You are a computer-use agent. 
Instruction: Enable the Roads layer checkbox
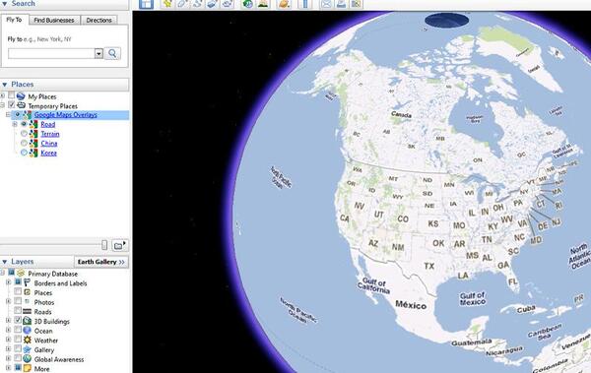point(18,311)
